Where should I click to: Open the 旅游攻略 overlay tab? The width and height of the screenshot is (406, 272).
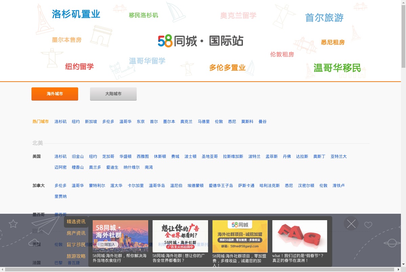coord(76,256)
